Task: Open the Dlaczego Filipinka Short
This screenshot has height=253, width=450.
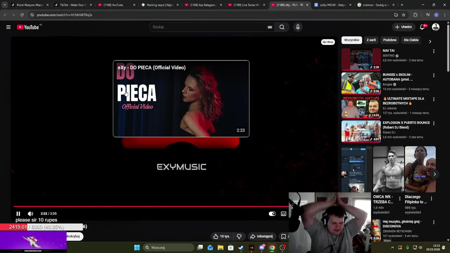Action: tap(420, 169)
